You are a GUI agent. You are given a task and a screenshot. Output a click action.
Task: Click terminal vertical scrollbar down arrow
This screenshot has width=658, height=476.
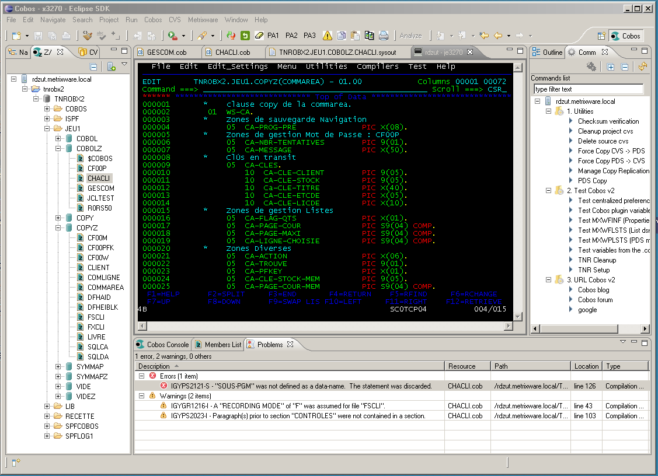(518, 317)
